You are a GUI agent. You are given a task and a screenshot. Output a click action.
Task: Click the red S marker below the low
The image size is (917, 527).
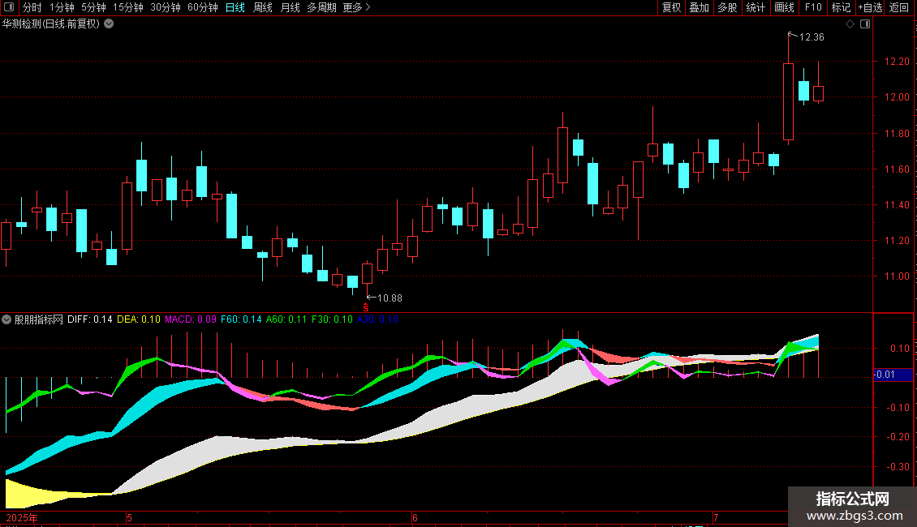(366, 308)
